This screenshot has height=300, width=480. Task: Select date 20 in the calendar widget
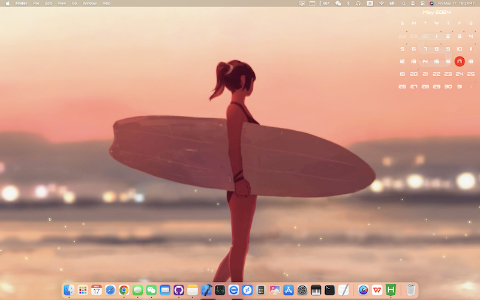(x=413, y=74)
